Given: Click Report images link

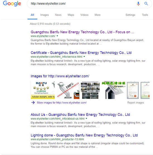Looking at the screenshot, I should [136, 102].
